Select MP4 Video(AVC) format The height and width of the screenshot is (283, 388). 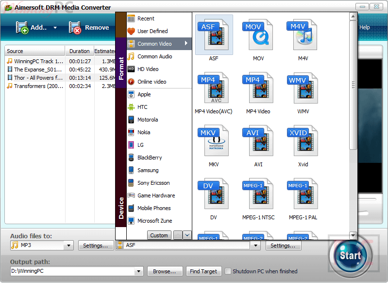214,88
